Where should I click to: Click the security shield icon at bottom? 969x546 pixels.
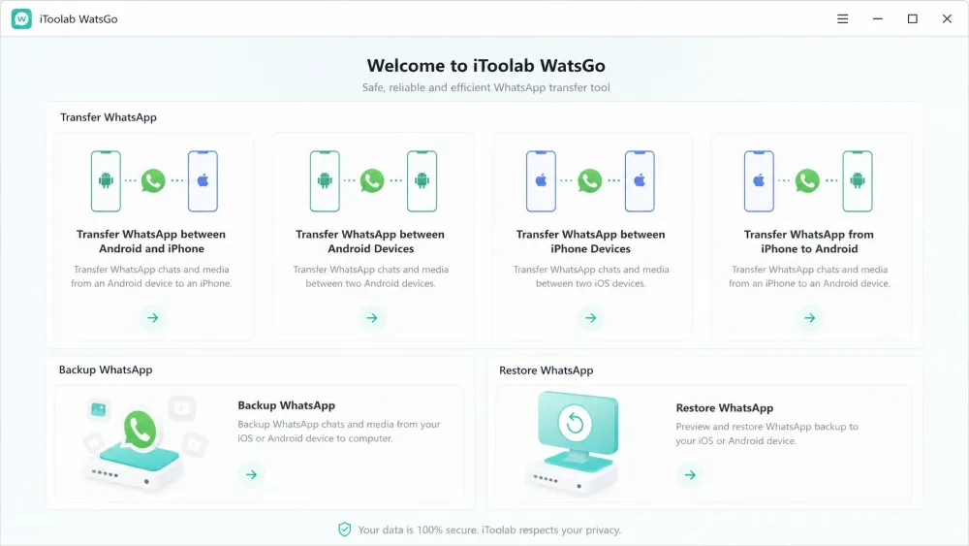[x=345, y=530]
